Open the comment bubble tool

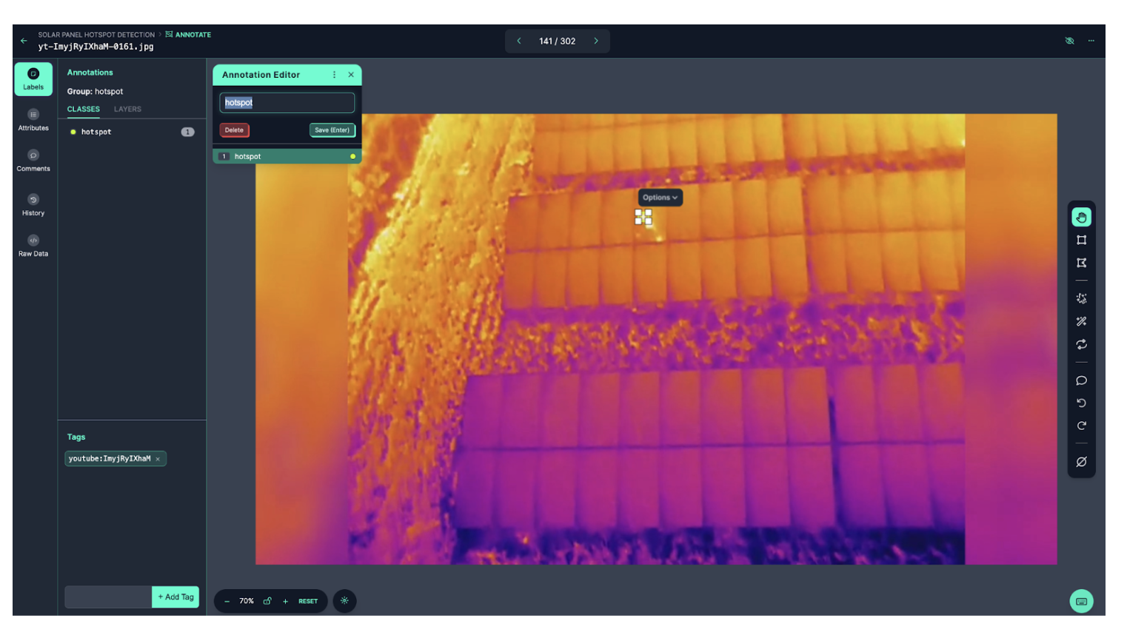[1081, 380]
